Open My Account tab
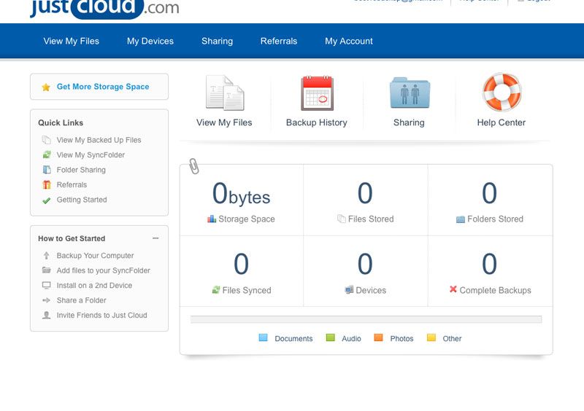Image resolution: width=584 pixels, height=411 pixels. tap(349, 41)
